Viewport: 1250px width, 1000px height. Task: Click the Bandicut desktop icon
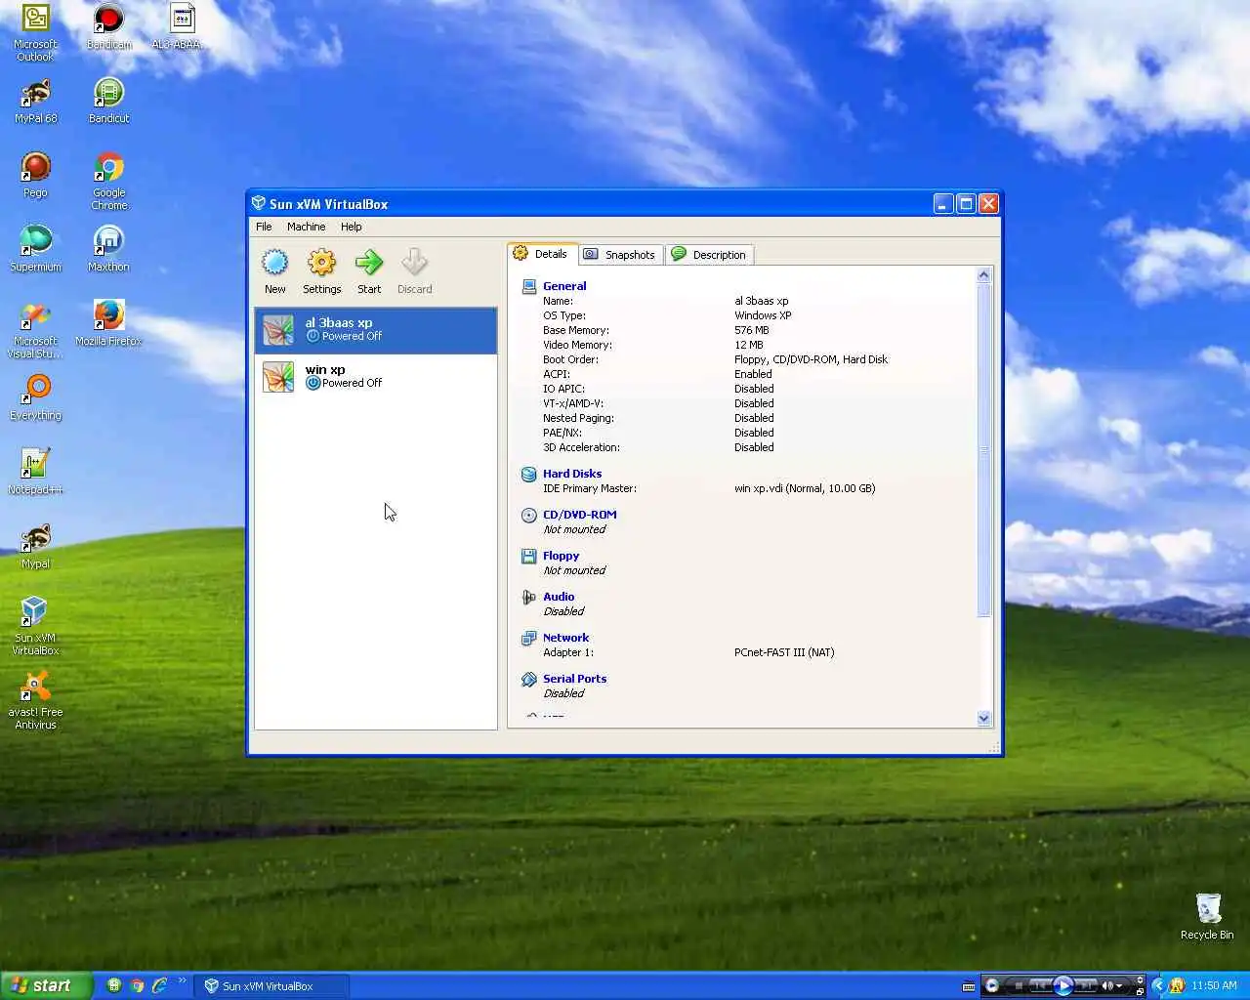click(108, 102)
